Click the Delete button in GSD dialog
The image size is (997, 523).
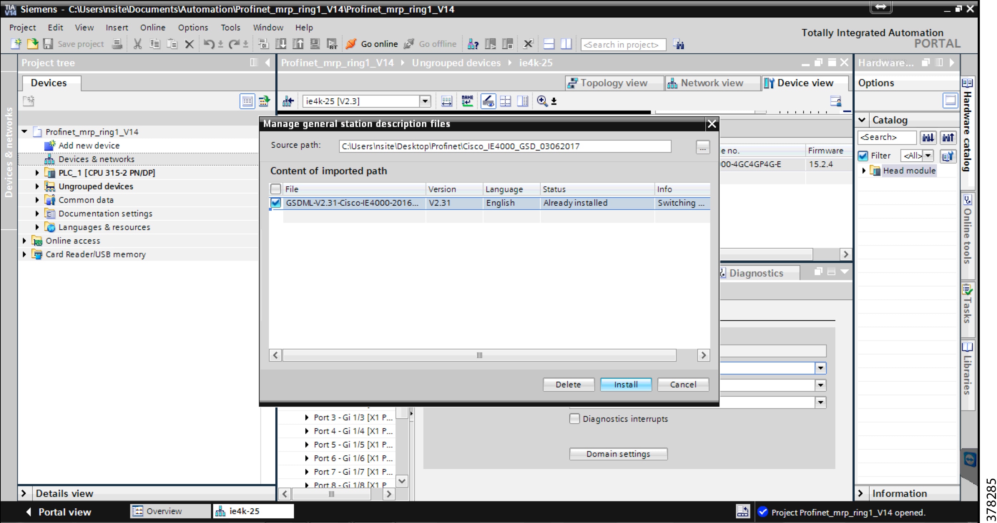pos(568,385)
